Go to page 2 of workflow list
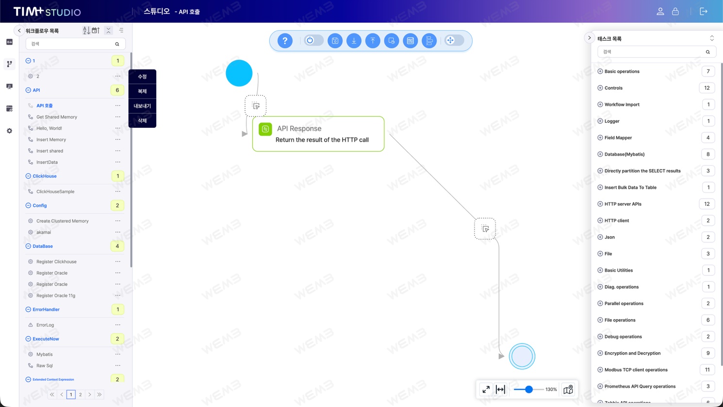The width and height of the screenshot is (723, 407). (x=81, y=394)
